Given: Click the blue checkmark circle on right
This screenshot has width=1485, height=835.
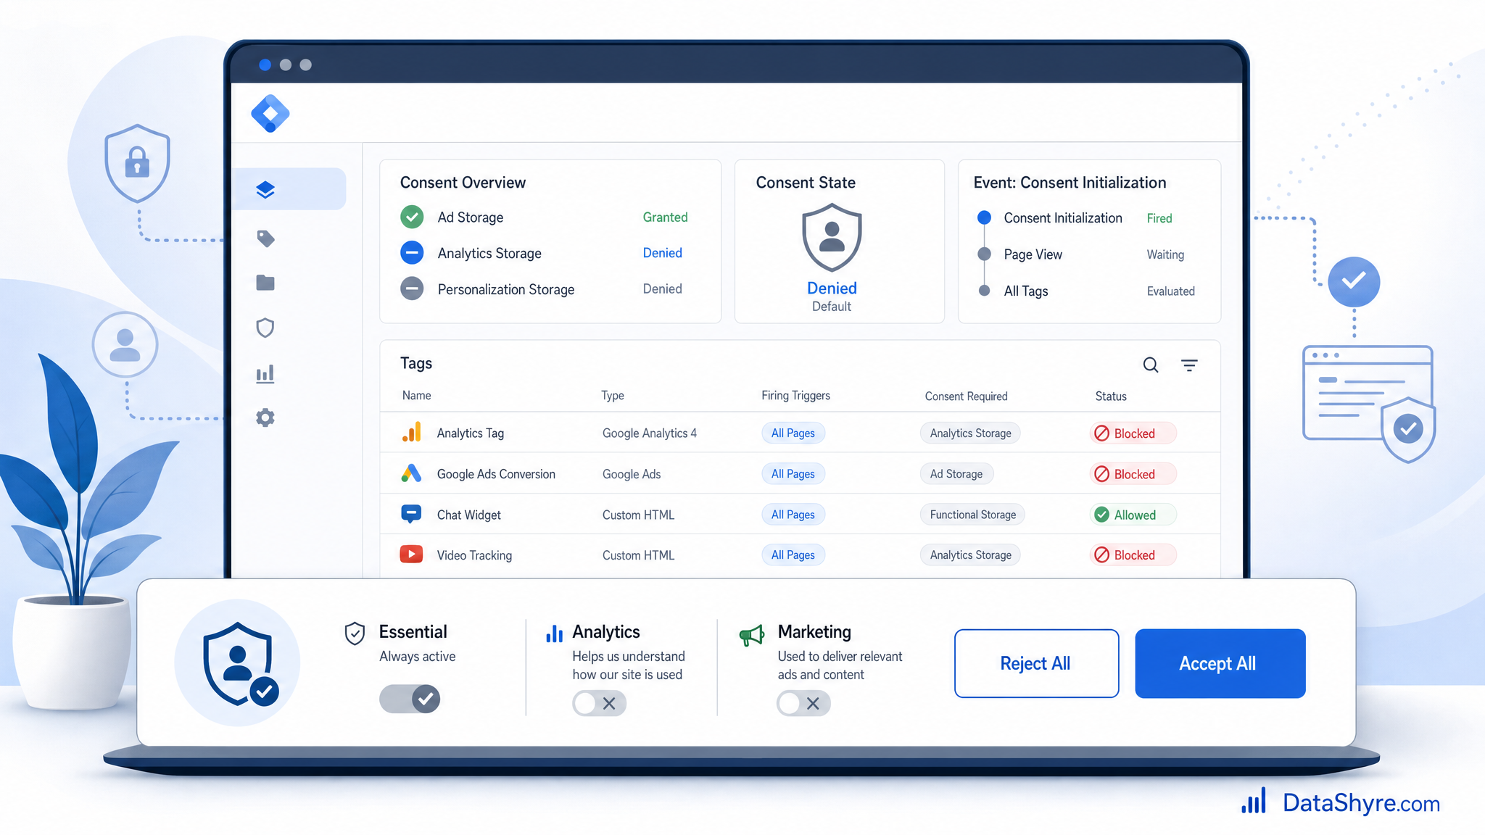Looking at the screenshot, I should point(1354,281).
